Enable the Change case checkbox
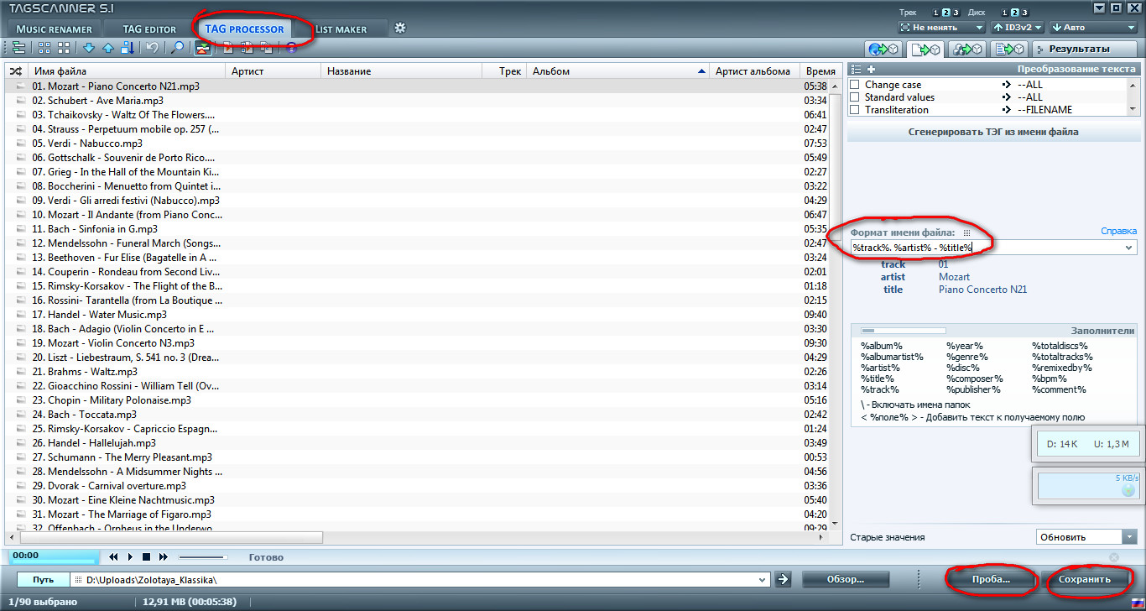 click(855, 85)
